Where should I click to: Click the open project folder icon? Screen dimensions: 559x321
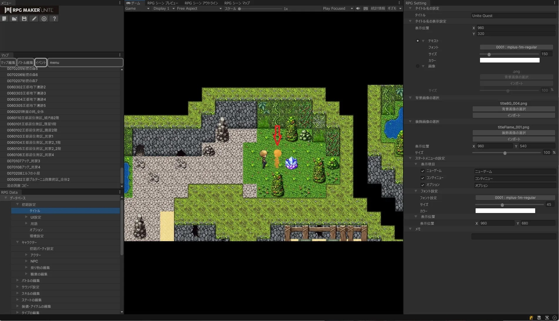(14, 19)
